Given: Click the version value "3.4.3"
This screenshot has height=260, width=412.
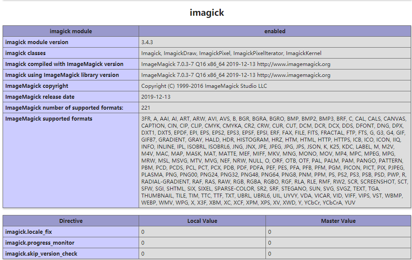Looking at the screenshot, I should pyautogui.click(x=147, y=42).
